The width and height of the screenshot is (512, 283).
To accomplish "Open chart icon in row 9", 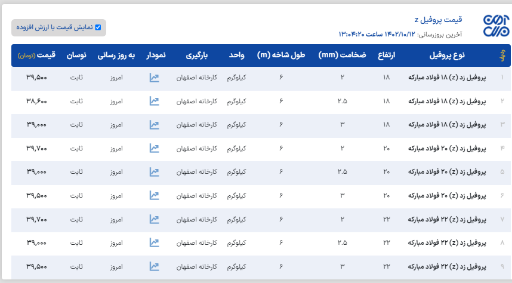I will pyautogui.click(x=155, y=266).
